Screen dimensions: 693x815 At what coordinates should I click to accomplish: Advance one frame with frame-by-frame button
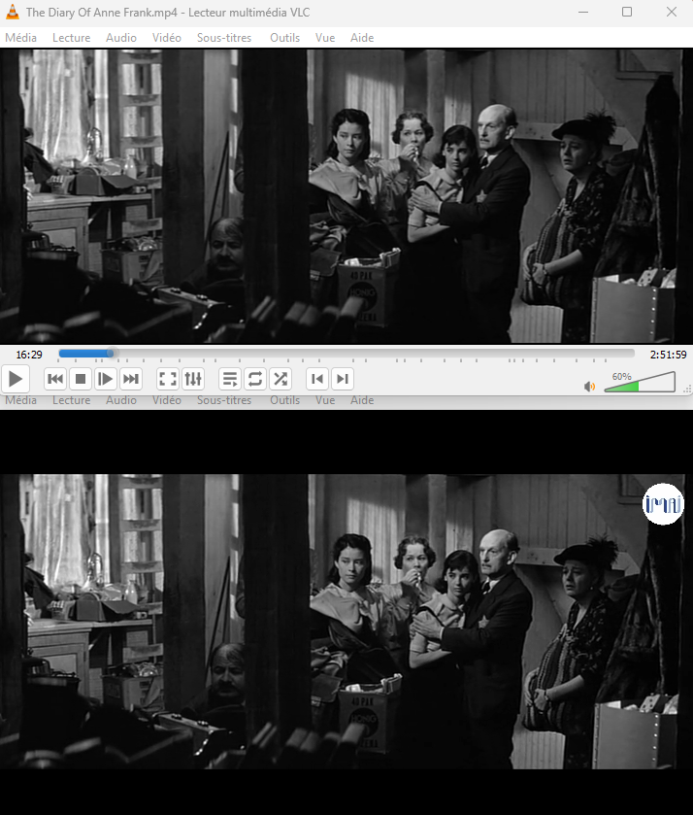point(105,379)
